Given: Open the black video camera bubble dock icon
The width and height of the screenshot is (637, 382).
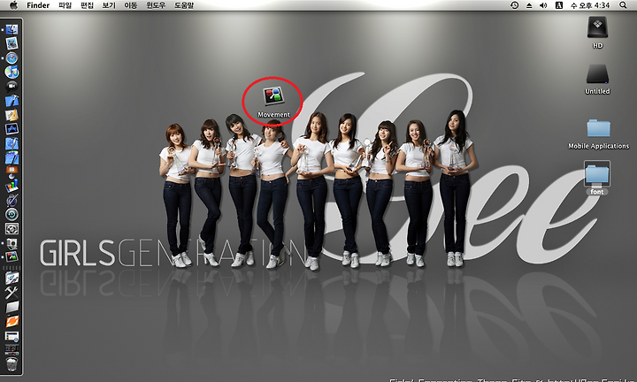Looking at the screenshot, I should tap(12, 86).
